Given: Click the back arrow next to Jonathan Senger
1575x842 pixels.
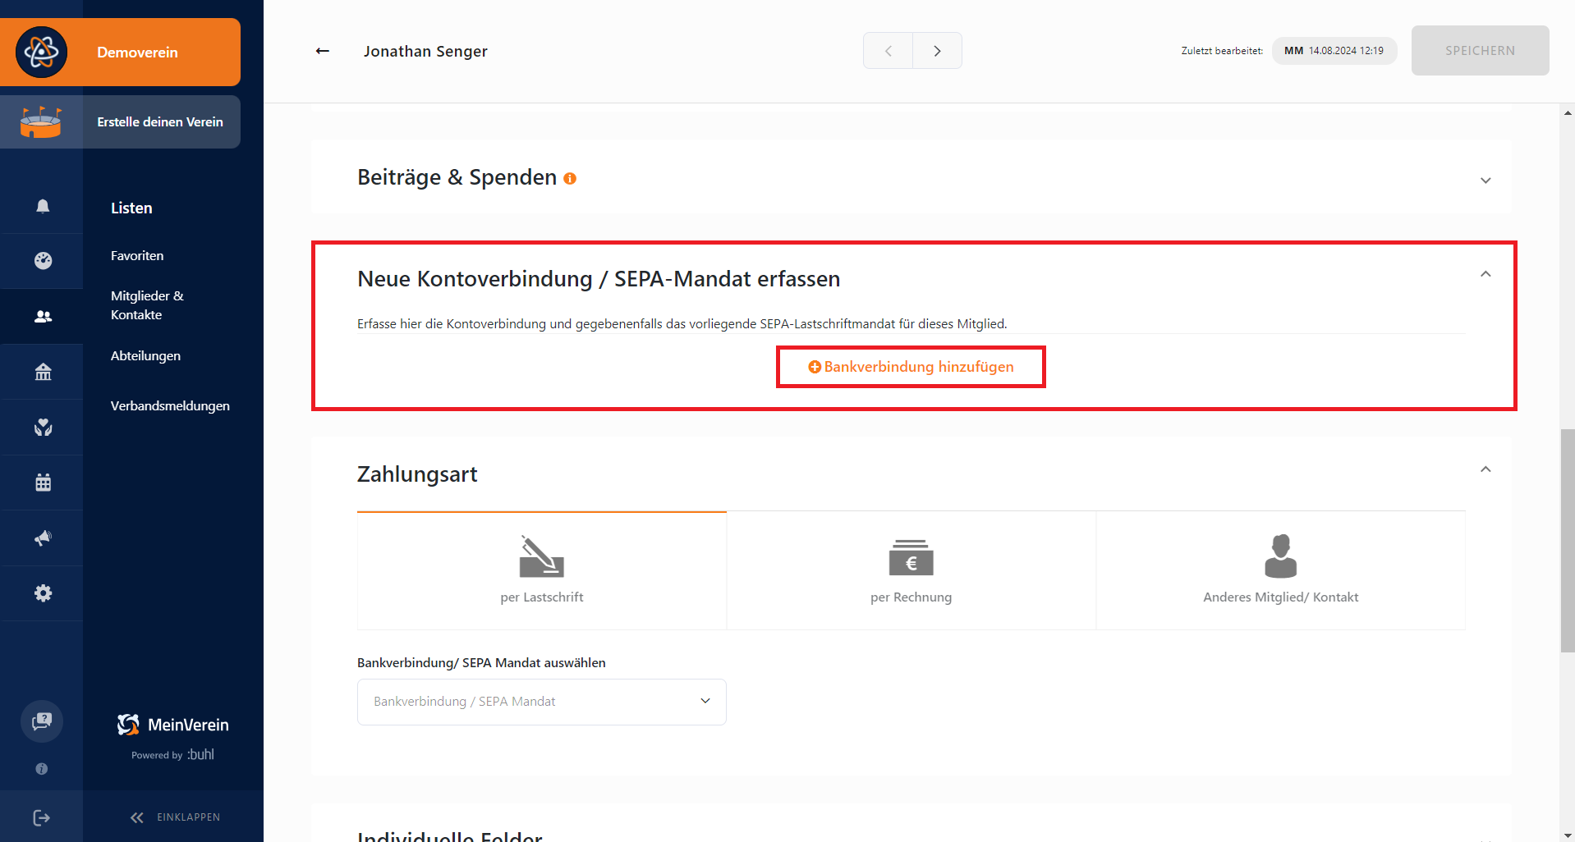Looking at the screenshot, I should [x=323, y=51].
